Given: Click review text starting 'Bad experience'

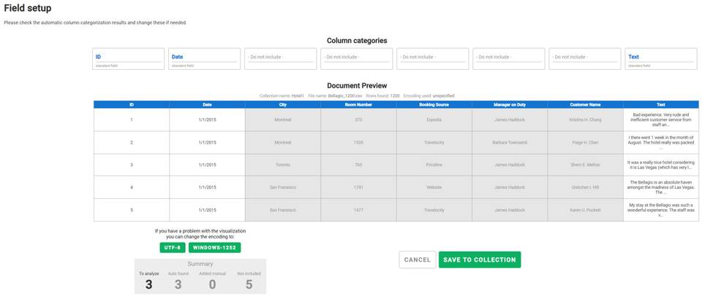Looking at the screenshot, I should click(661, 120).
